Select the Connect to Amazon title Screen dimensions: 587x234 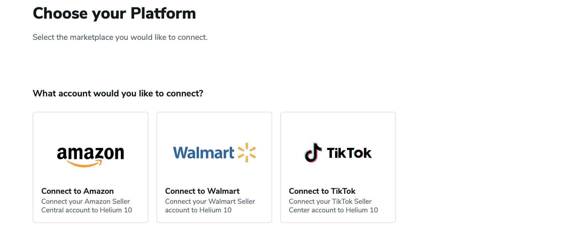[78, 191]
